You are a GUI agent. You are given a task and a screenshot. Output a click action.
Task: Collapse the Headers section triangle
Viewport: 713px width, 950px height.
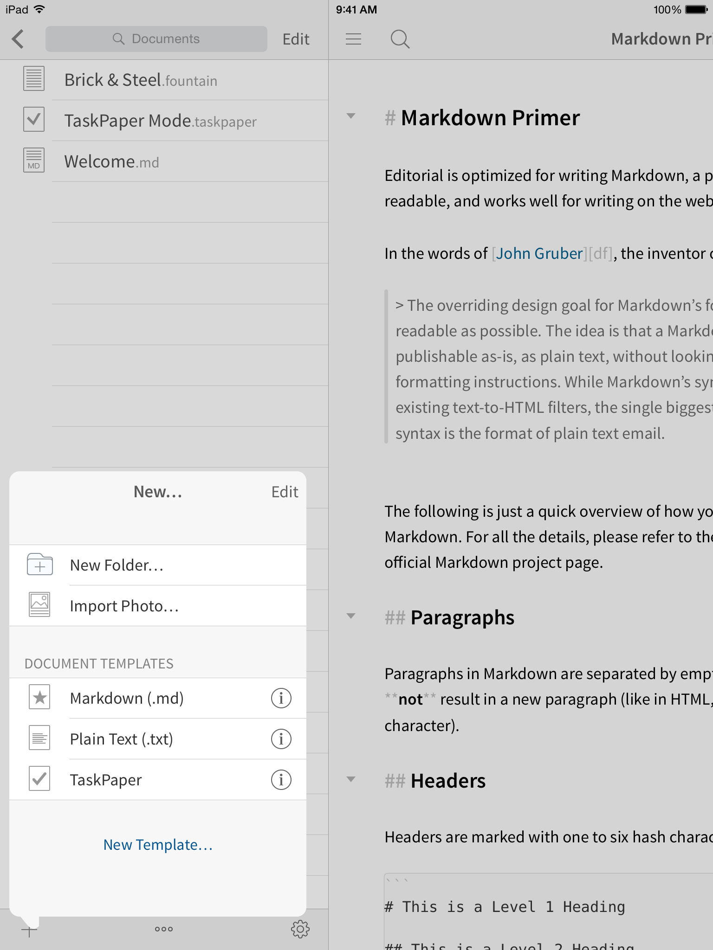pyautogui.click(x=351, y=780)
